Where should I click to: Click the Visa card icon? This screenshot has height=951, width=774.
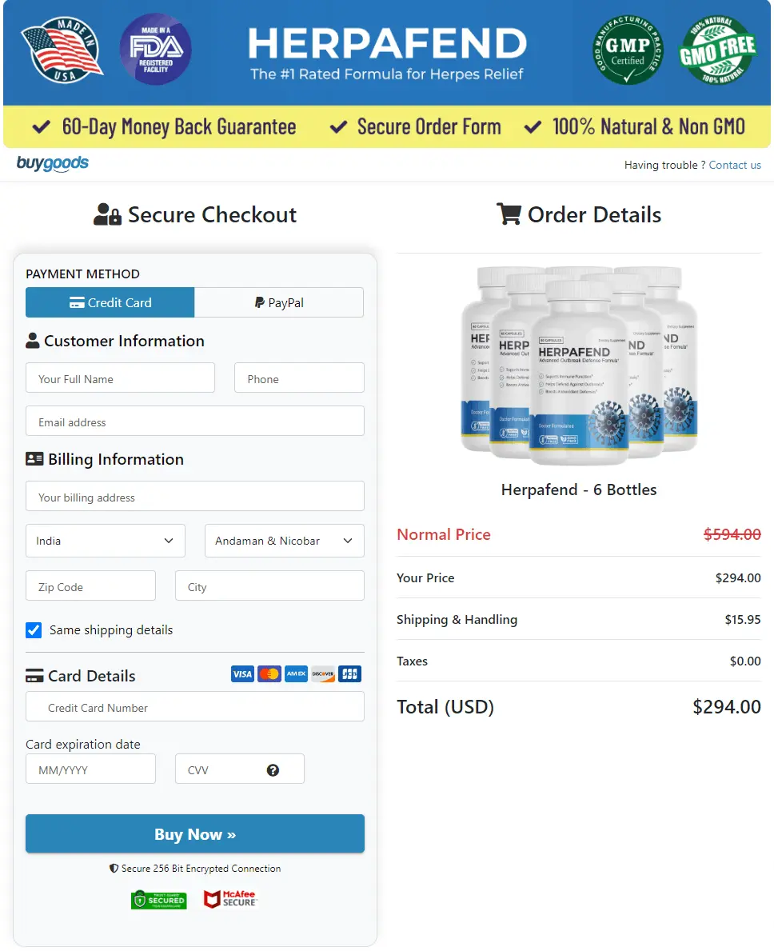click(241, 674)
